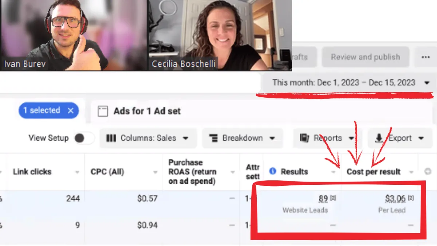
Task: Sort by the CPC (All) column header
Action: tap(107, 172)
